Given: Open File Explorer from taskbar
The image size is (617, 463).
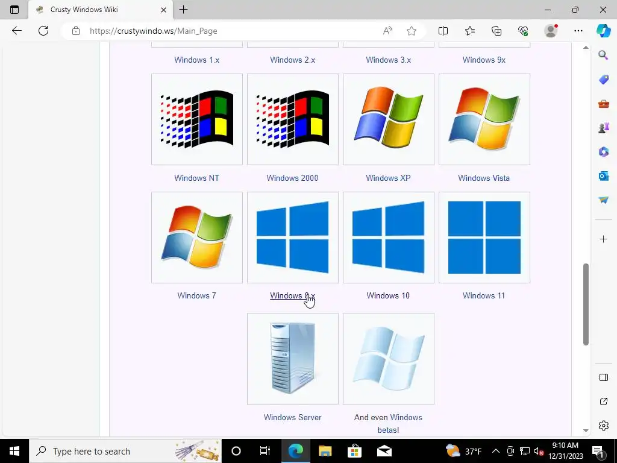Looking at the screenshot, I should click(x=325, y=451).
